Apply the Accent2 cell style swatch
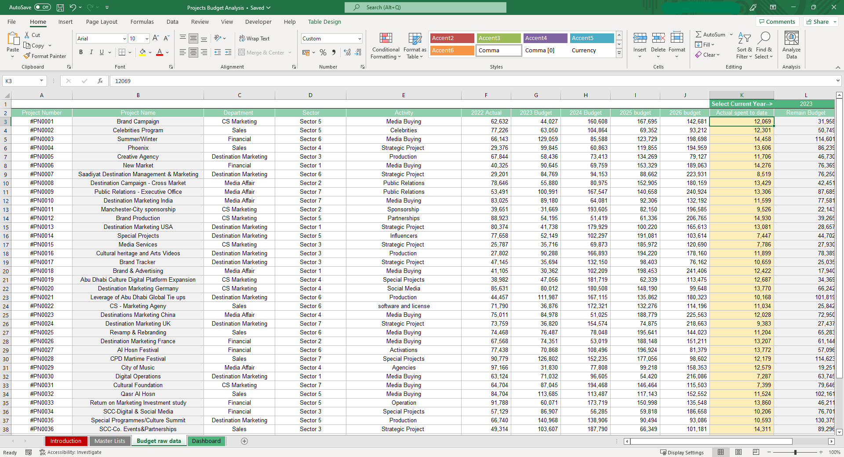844x457 pixels. point(452,38)
